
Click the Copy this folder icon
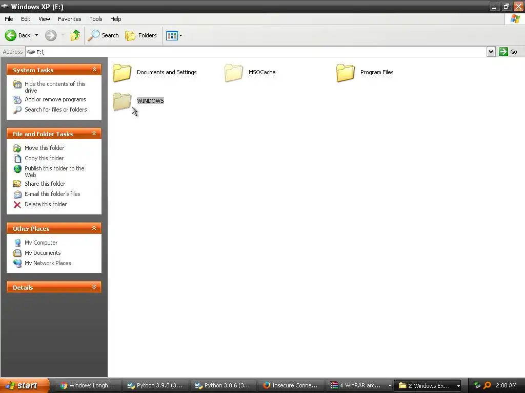[17, 159]
